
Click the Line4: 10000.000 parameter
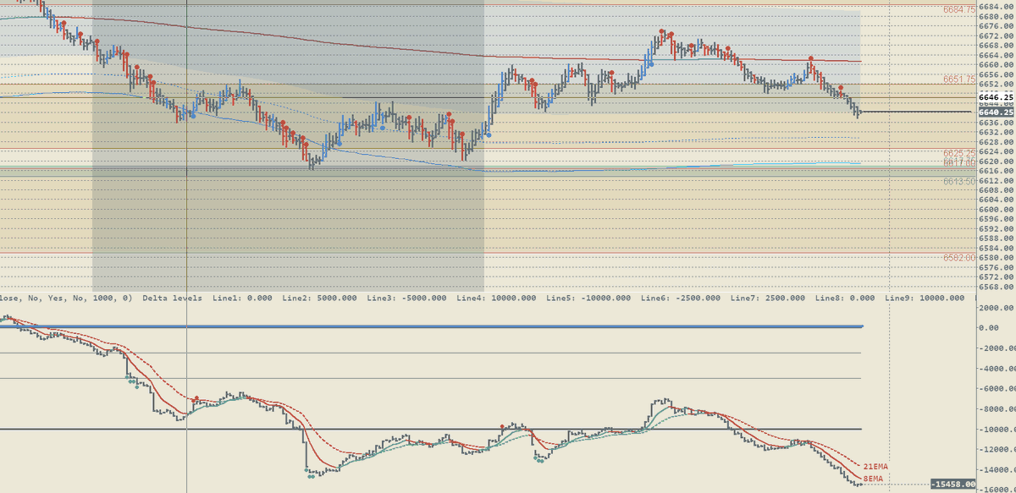(x=496, y=299)
